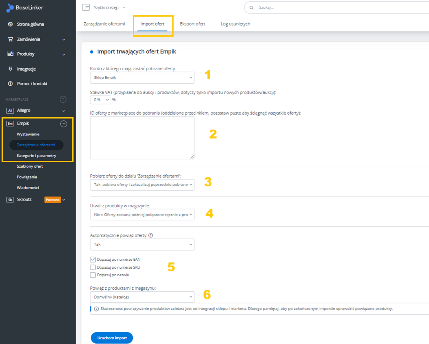Screen dimensions: 429x344
Task: Click the Skroutz marketplace icon
Action: tap(10, 200)
